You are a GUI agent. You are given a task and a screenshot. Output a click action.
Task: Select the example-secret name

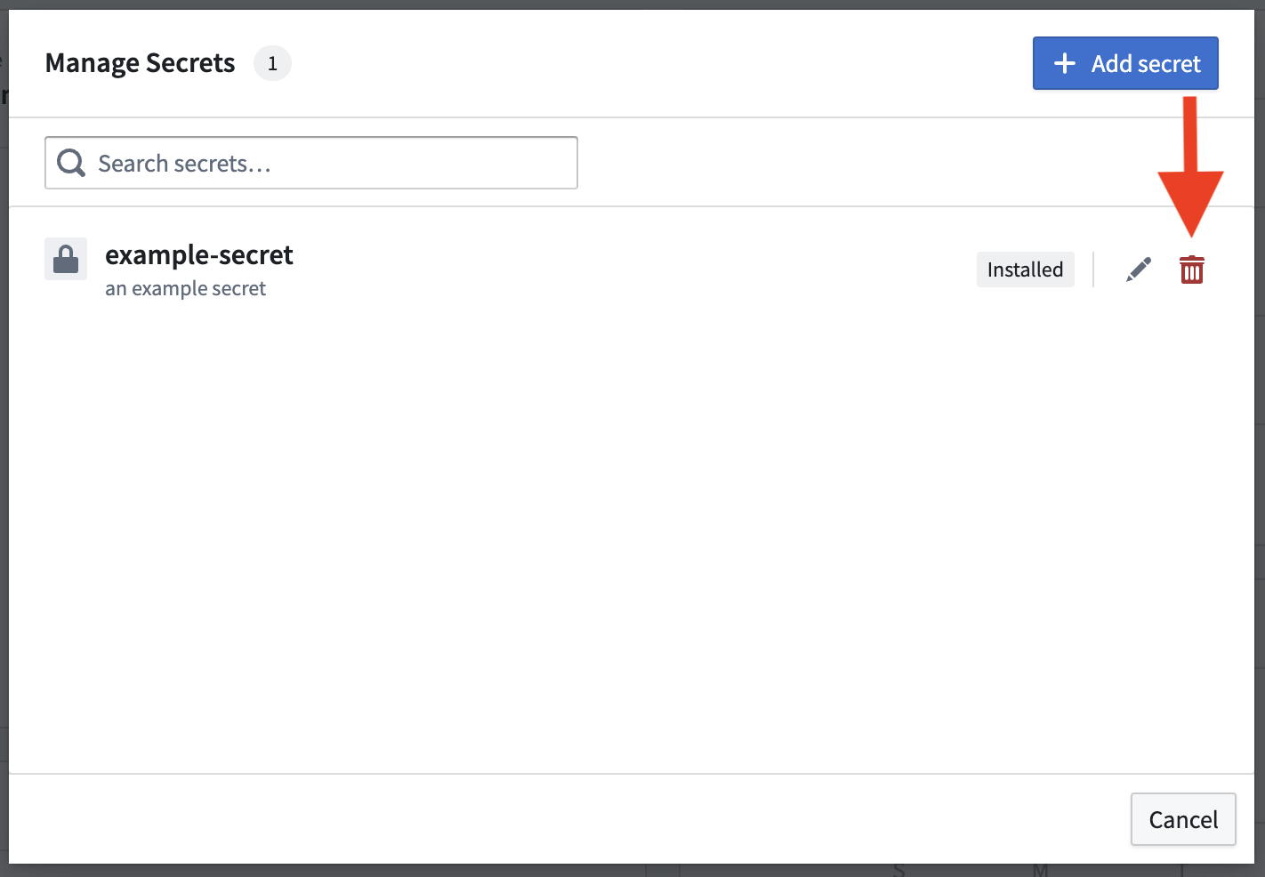coord(199,255)
